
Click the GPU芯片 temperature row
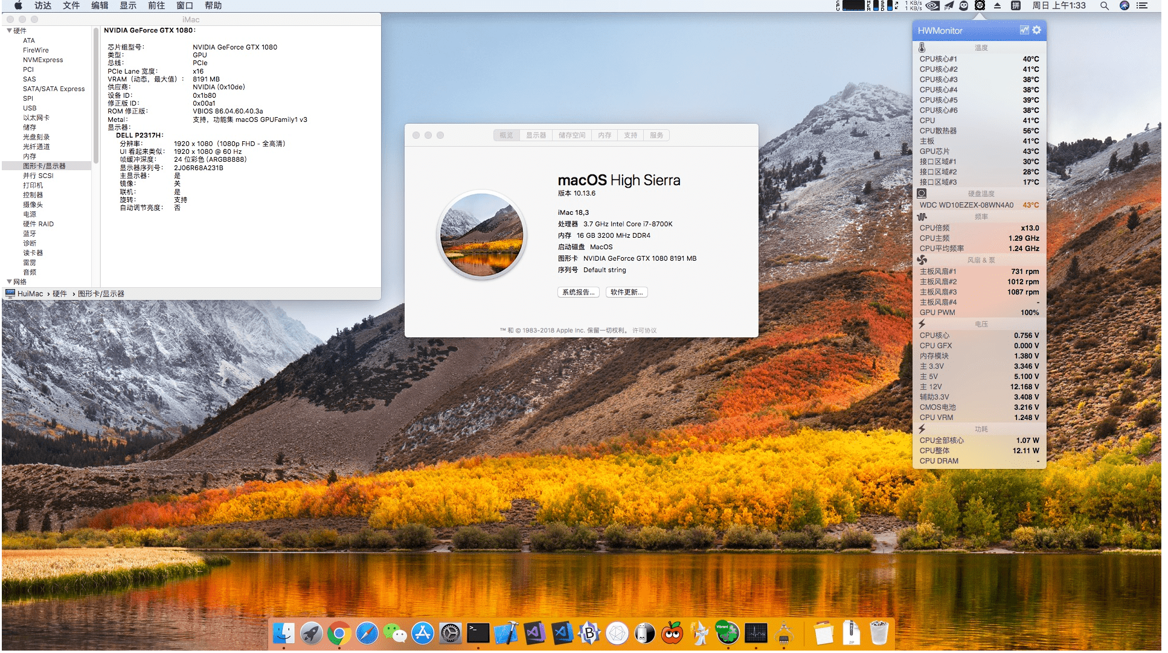[x=979, y=151]
